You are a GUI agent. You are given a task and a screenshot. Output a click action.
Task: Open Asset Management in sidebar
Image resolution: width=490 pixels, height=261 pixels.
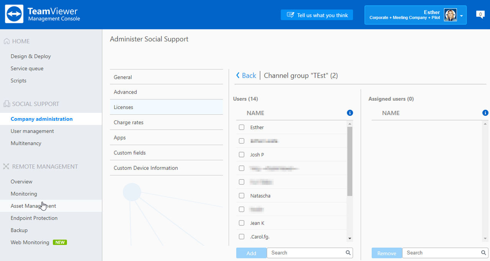33,206
